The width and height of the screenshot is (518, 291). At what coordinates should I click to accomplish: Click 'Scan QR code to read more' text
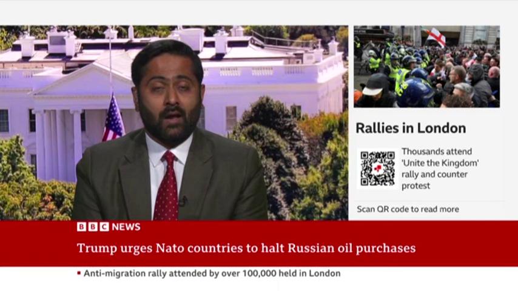[x=408, y=209]
